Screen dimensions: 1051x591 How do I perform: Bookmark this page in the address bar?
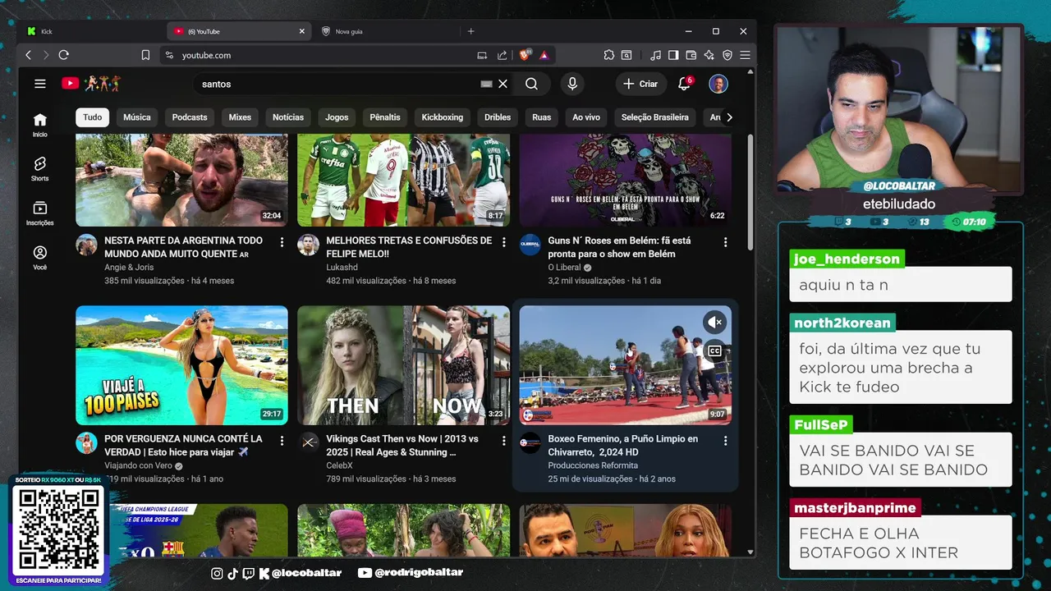pos(145,55)
